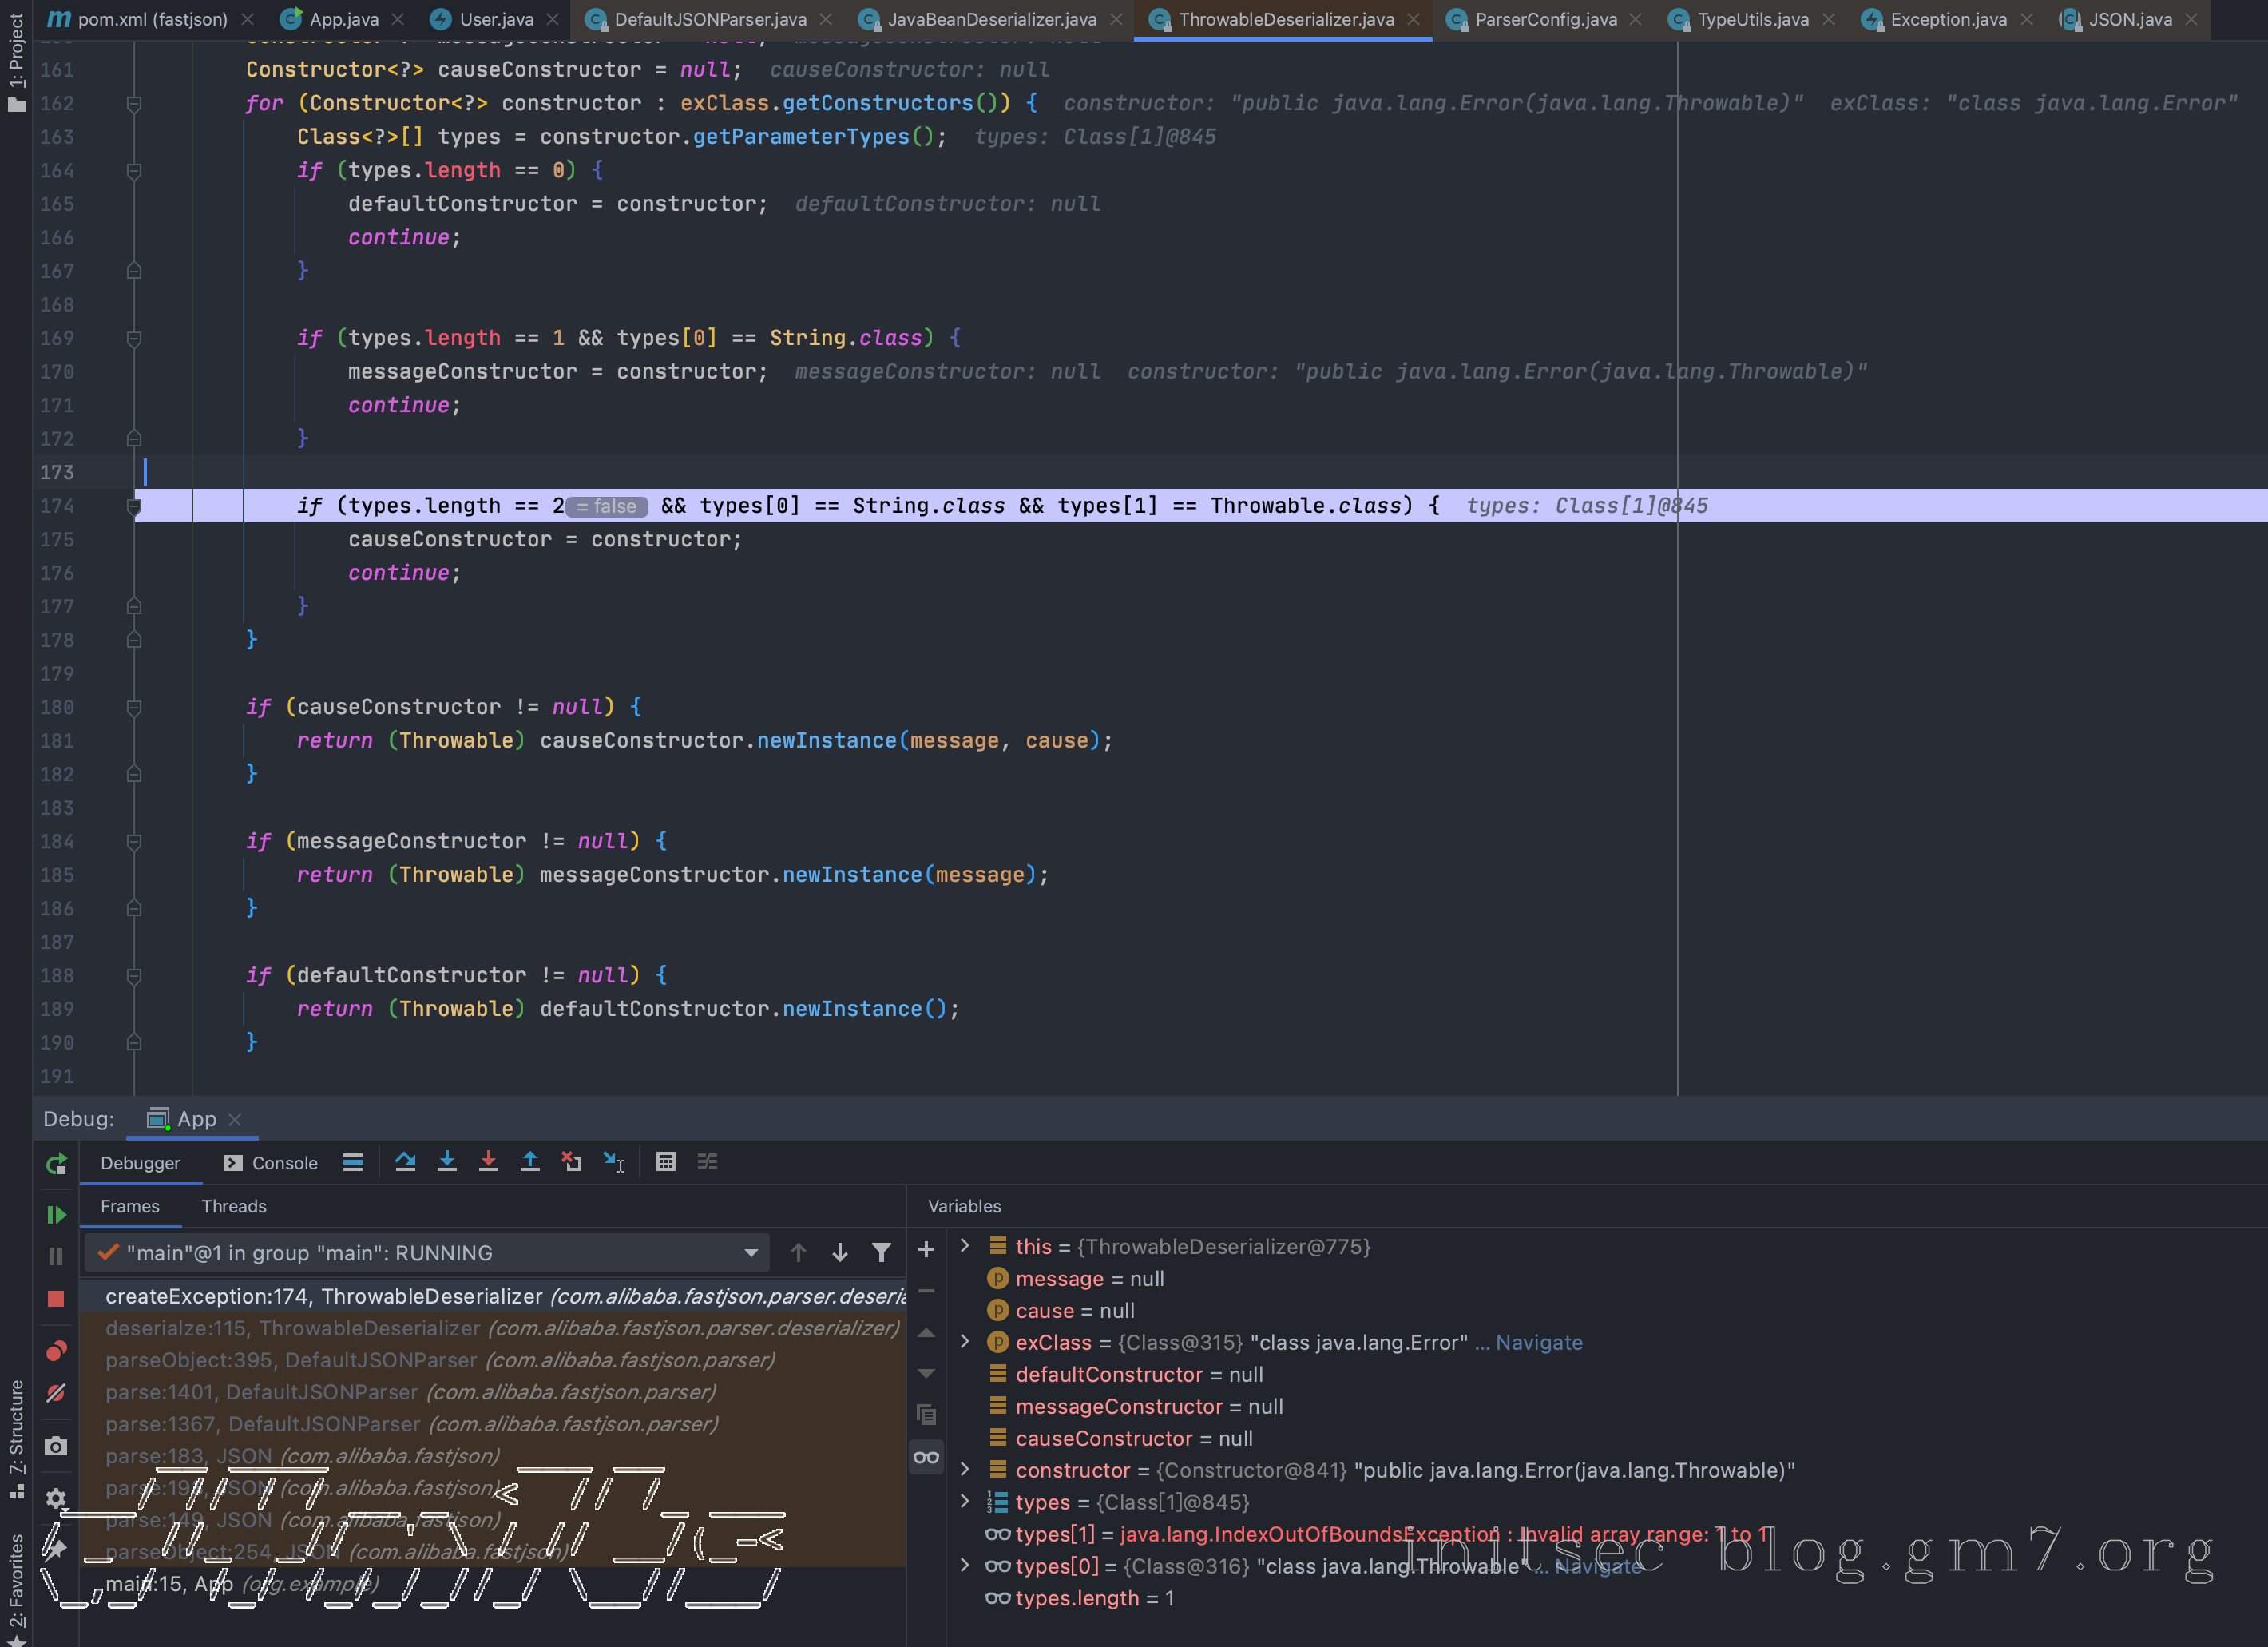Click the Step Into icon
This screenshot has width=2268, height=1647.
(447, 1162)
